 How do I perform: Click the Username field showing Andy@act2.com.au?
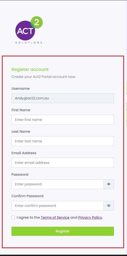[63, 98]
